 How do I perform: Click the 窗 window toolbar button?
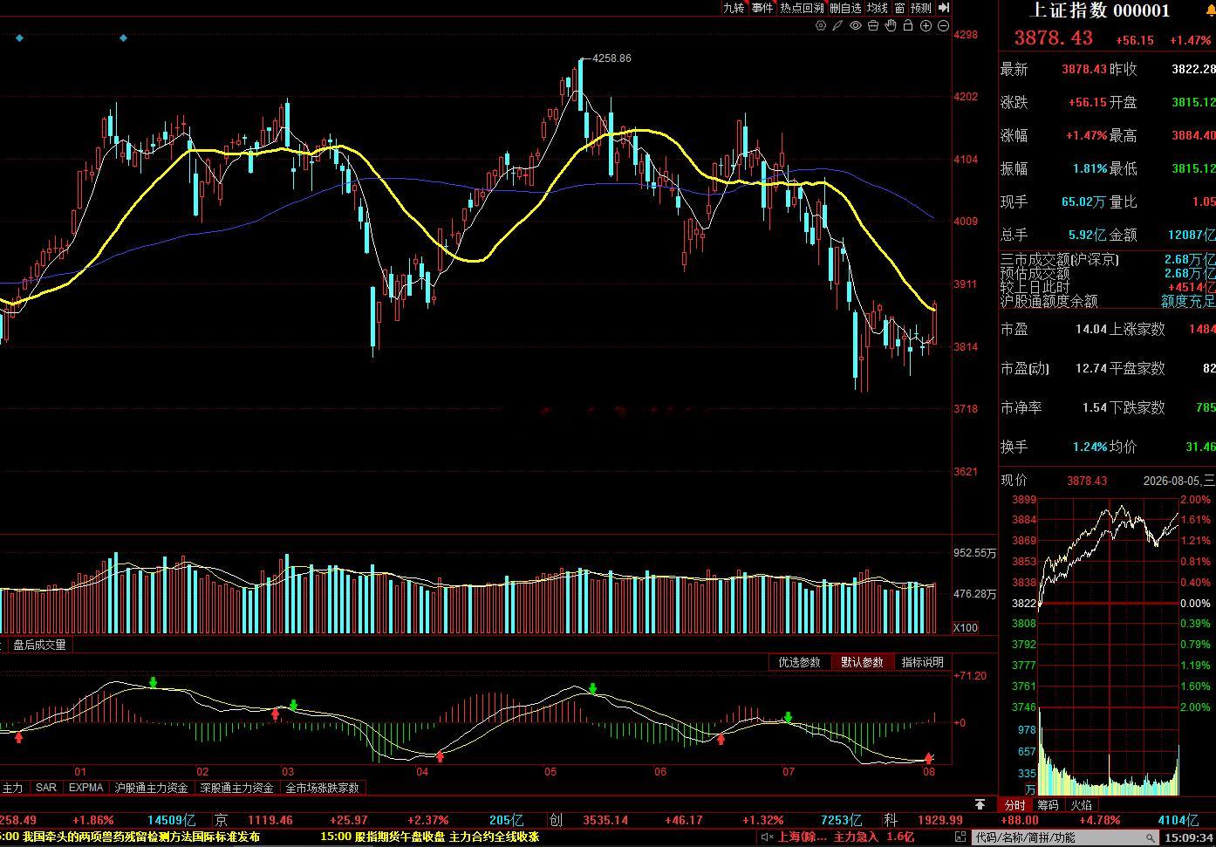click(x=899, y=8)
